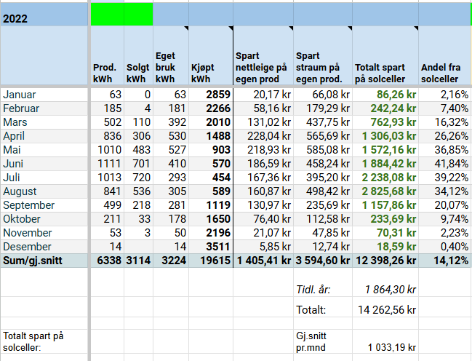Click Mars Kjøpt value 2010
This screenshot has width=472, height=361.
(218, 122)
